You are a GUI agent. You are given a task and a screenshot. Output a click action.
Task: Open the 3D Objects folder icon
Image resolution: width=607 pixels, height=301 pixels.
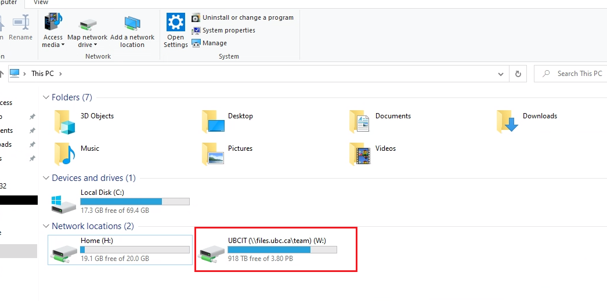click(65, 122)
